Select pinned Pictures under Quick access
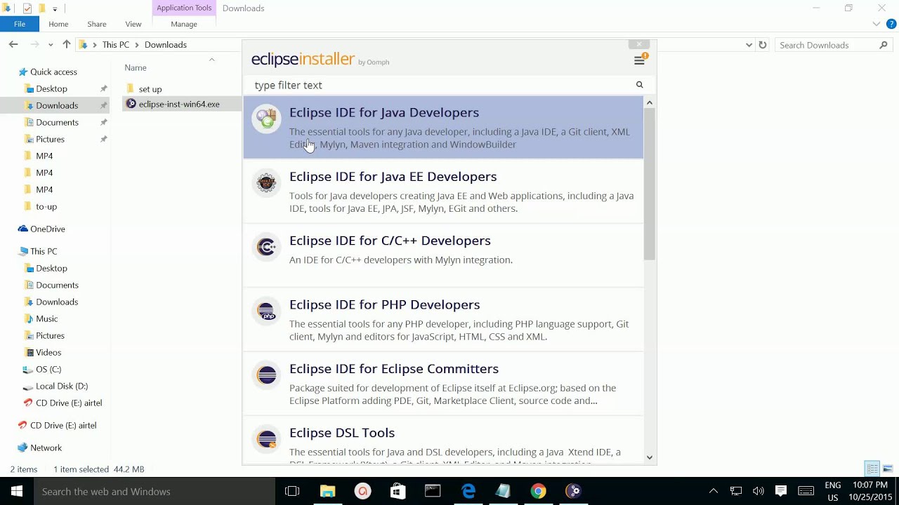This screenshot has width=899, height=505. [50, 139]
